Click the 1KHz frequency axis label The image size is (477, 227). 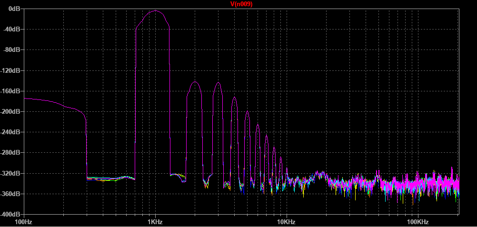tap(155, 222)
